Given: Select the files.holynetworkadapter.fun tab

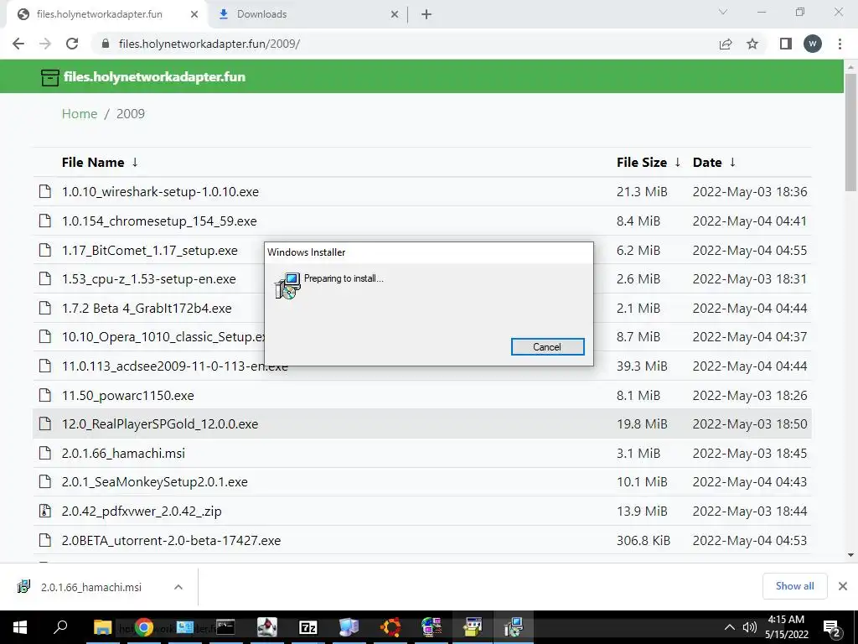Looking at the screenshot, I should point(106,14).
